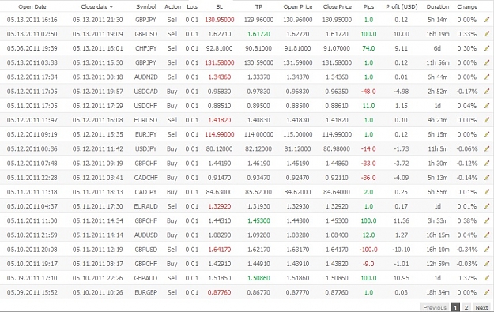
Task: Click the 0.38% change cell
Action: [x=467, y=220]
